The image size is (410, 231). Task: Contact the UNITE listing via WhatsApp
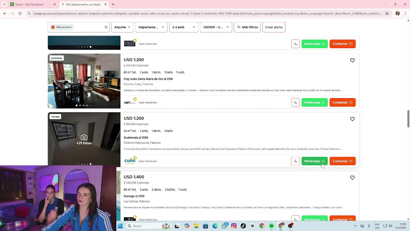click(315, 44)
